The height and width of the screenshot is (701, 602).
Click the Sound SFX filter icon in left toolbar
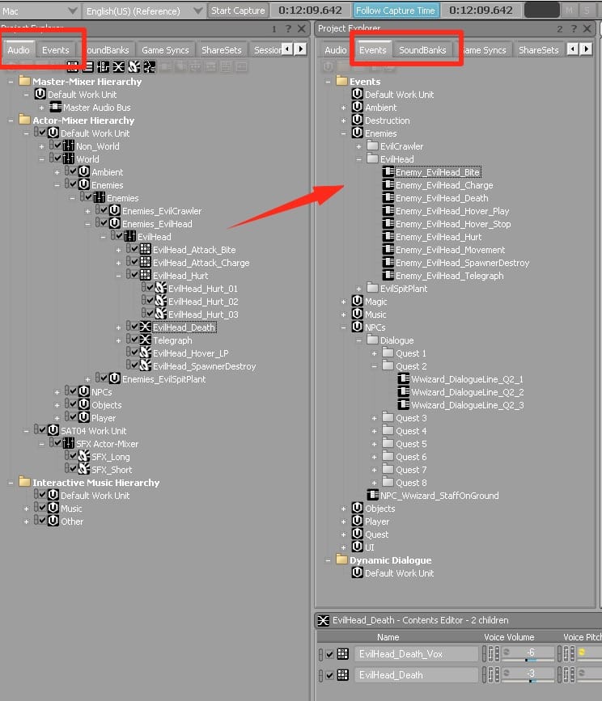(134, 67)
